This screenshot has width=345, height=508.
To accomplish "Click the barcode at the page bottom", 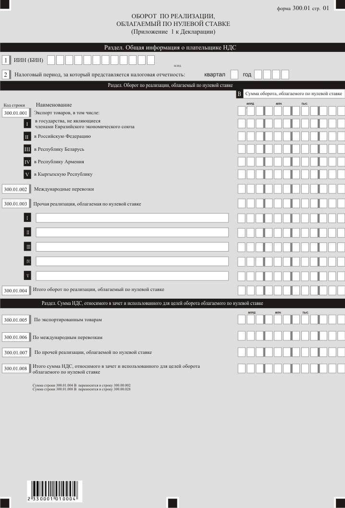I will [54, 492].
